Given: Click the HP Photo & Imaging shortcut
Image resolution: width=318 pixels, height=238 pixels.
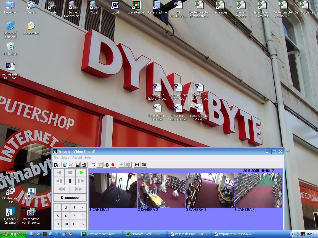Looking at the screenshot, I should click(x=10, y=216).
